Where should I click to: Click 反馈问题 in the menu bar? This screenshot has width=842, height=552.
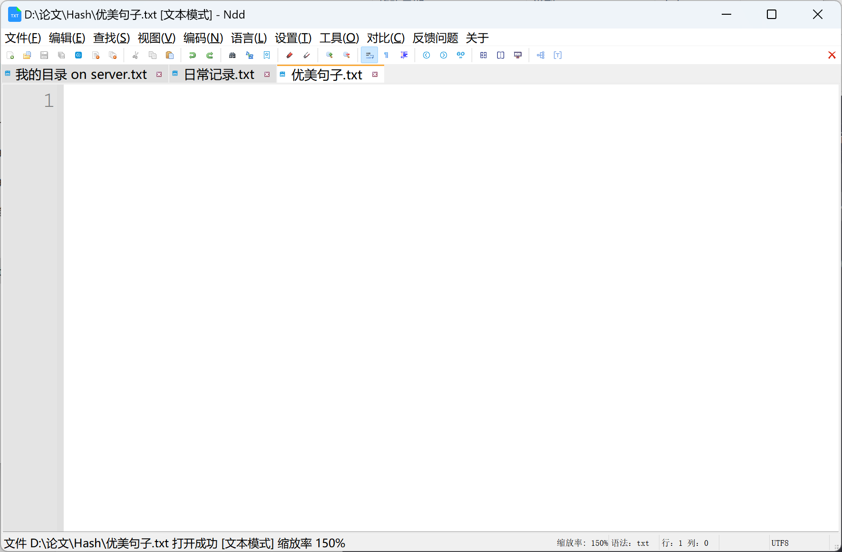435,38
